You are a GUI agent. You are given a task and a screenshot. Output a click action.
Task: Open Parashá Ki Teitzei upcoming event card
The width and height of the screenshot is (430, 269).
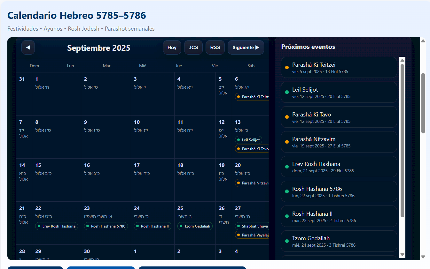click(x=339, y=67)
